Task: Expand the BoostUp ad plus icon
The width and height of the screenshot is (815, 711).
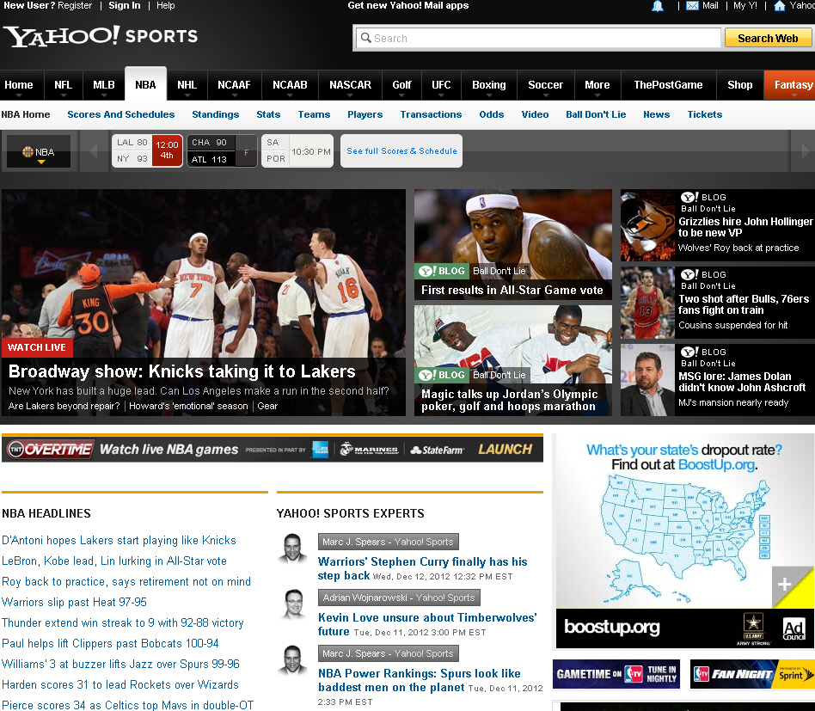Action: coord(784,584)
